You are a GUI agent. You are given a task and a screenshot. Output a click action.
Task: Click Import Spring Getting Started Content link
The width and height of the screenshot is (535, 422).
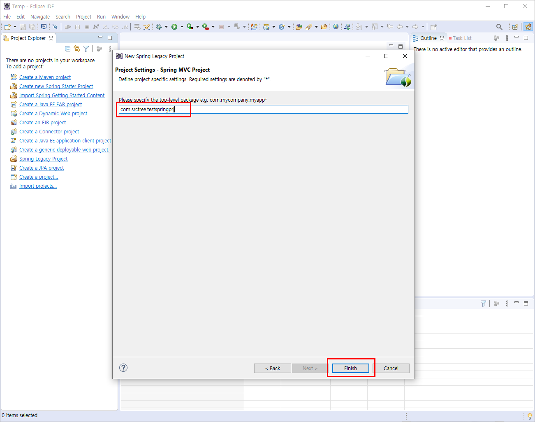tap(62, 95)
